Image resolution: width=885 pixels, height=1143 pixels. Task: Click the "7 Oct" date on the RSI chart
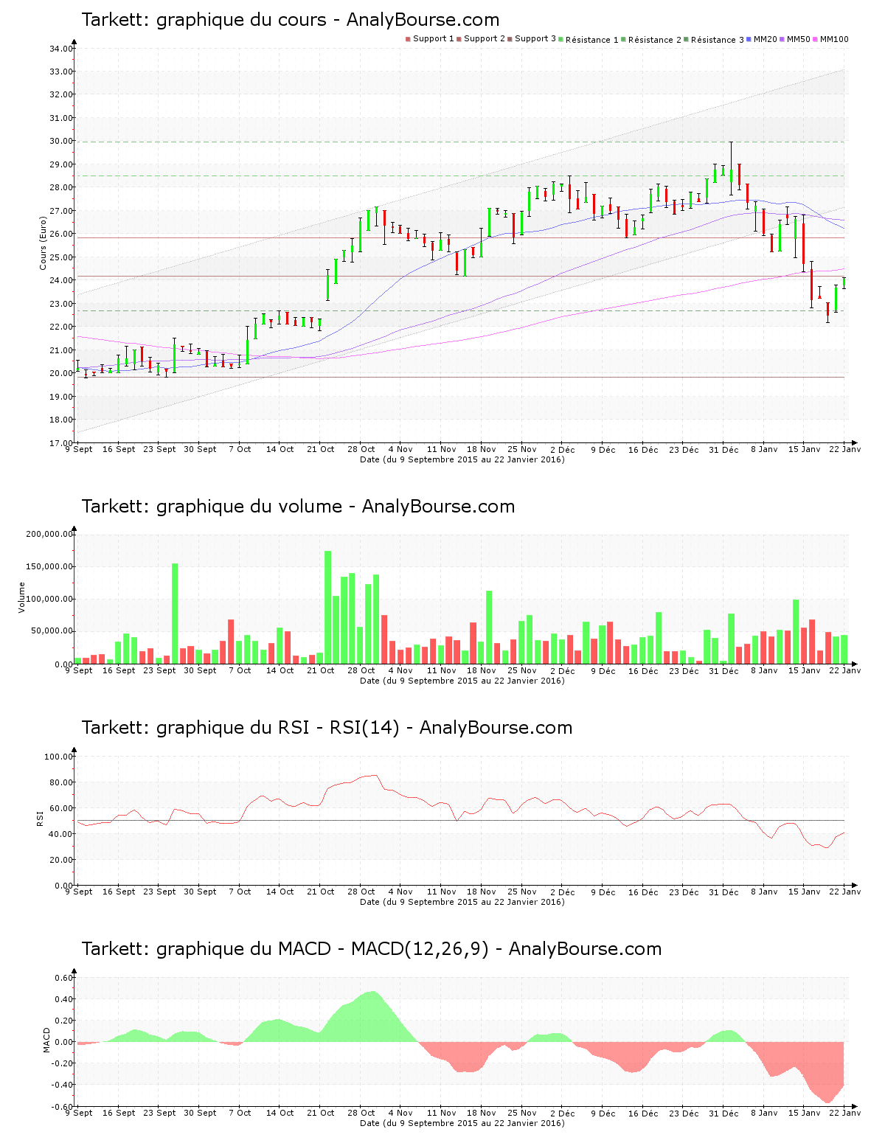[x=240, y=892]
